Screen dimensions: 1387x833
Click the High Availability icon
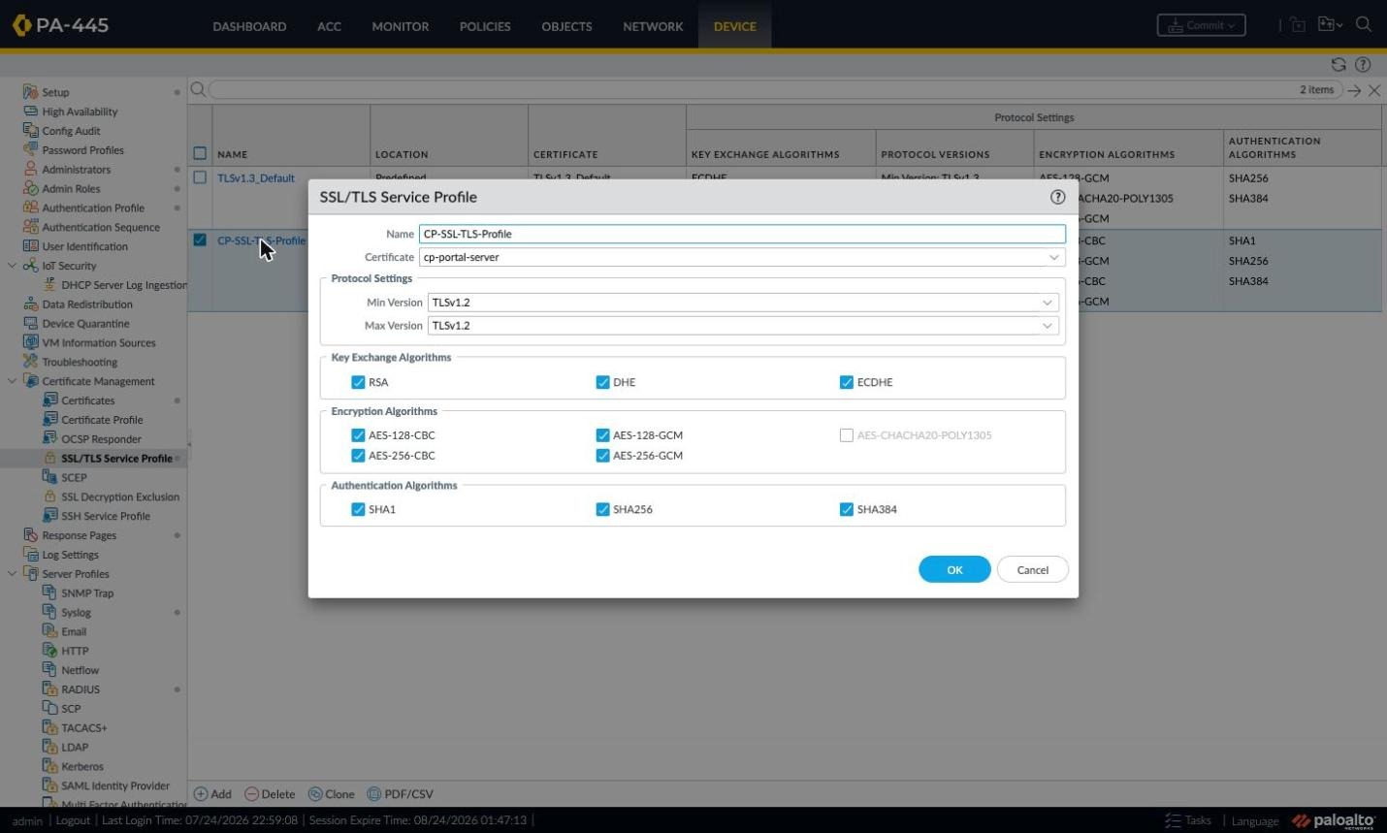click(30, 112)
